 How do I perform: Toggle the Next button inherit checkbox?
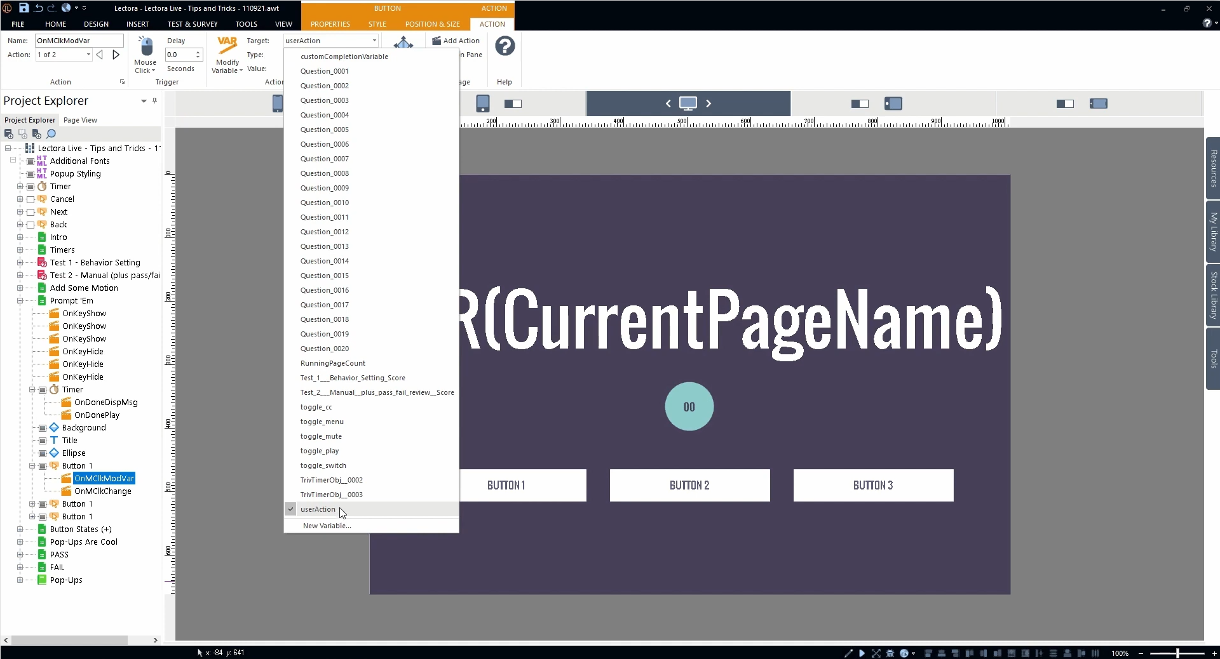pyautogui.click(x=30, y=212)
